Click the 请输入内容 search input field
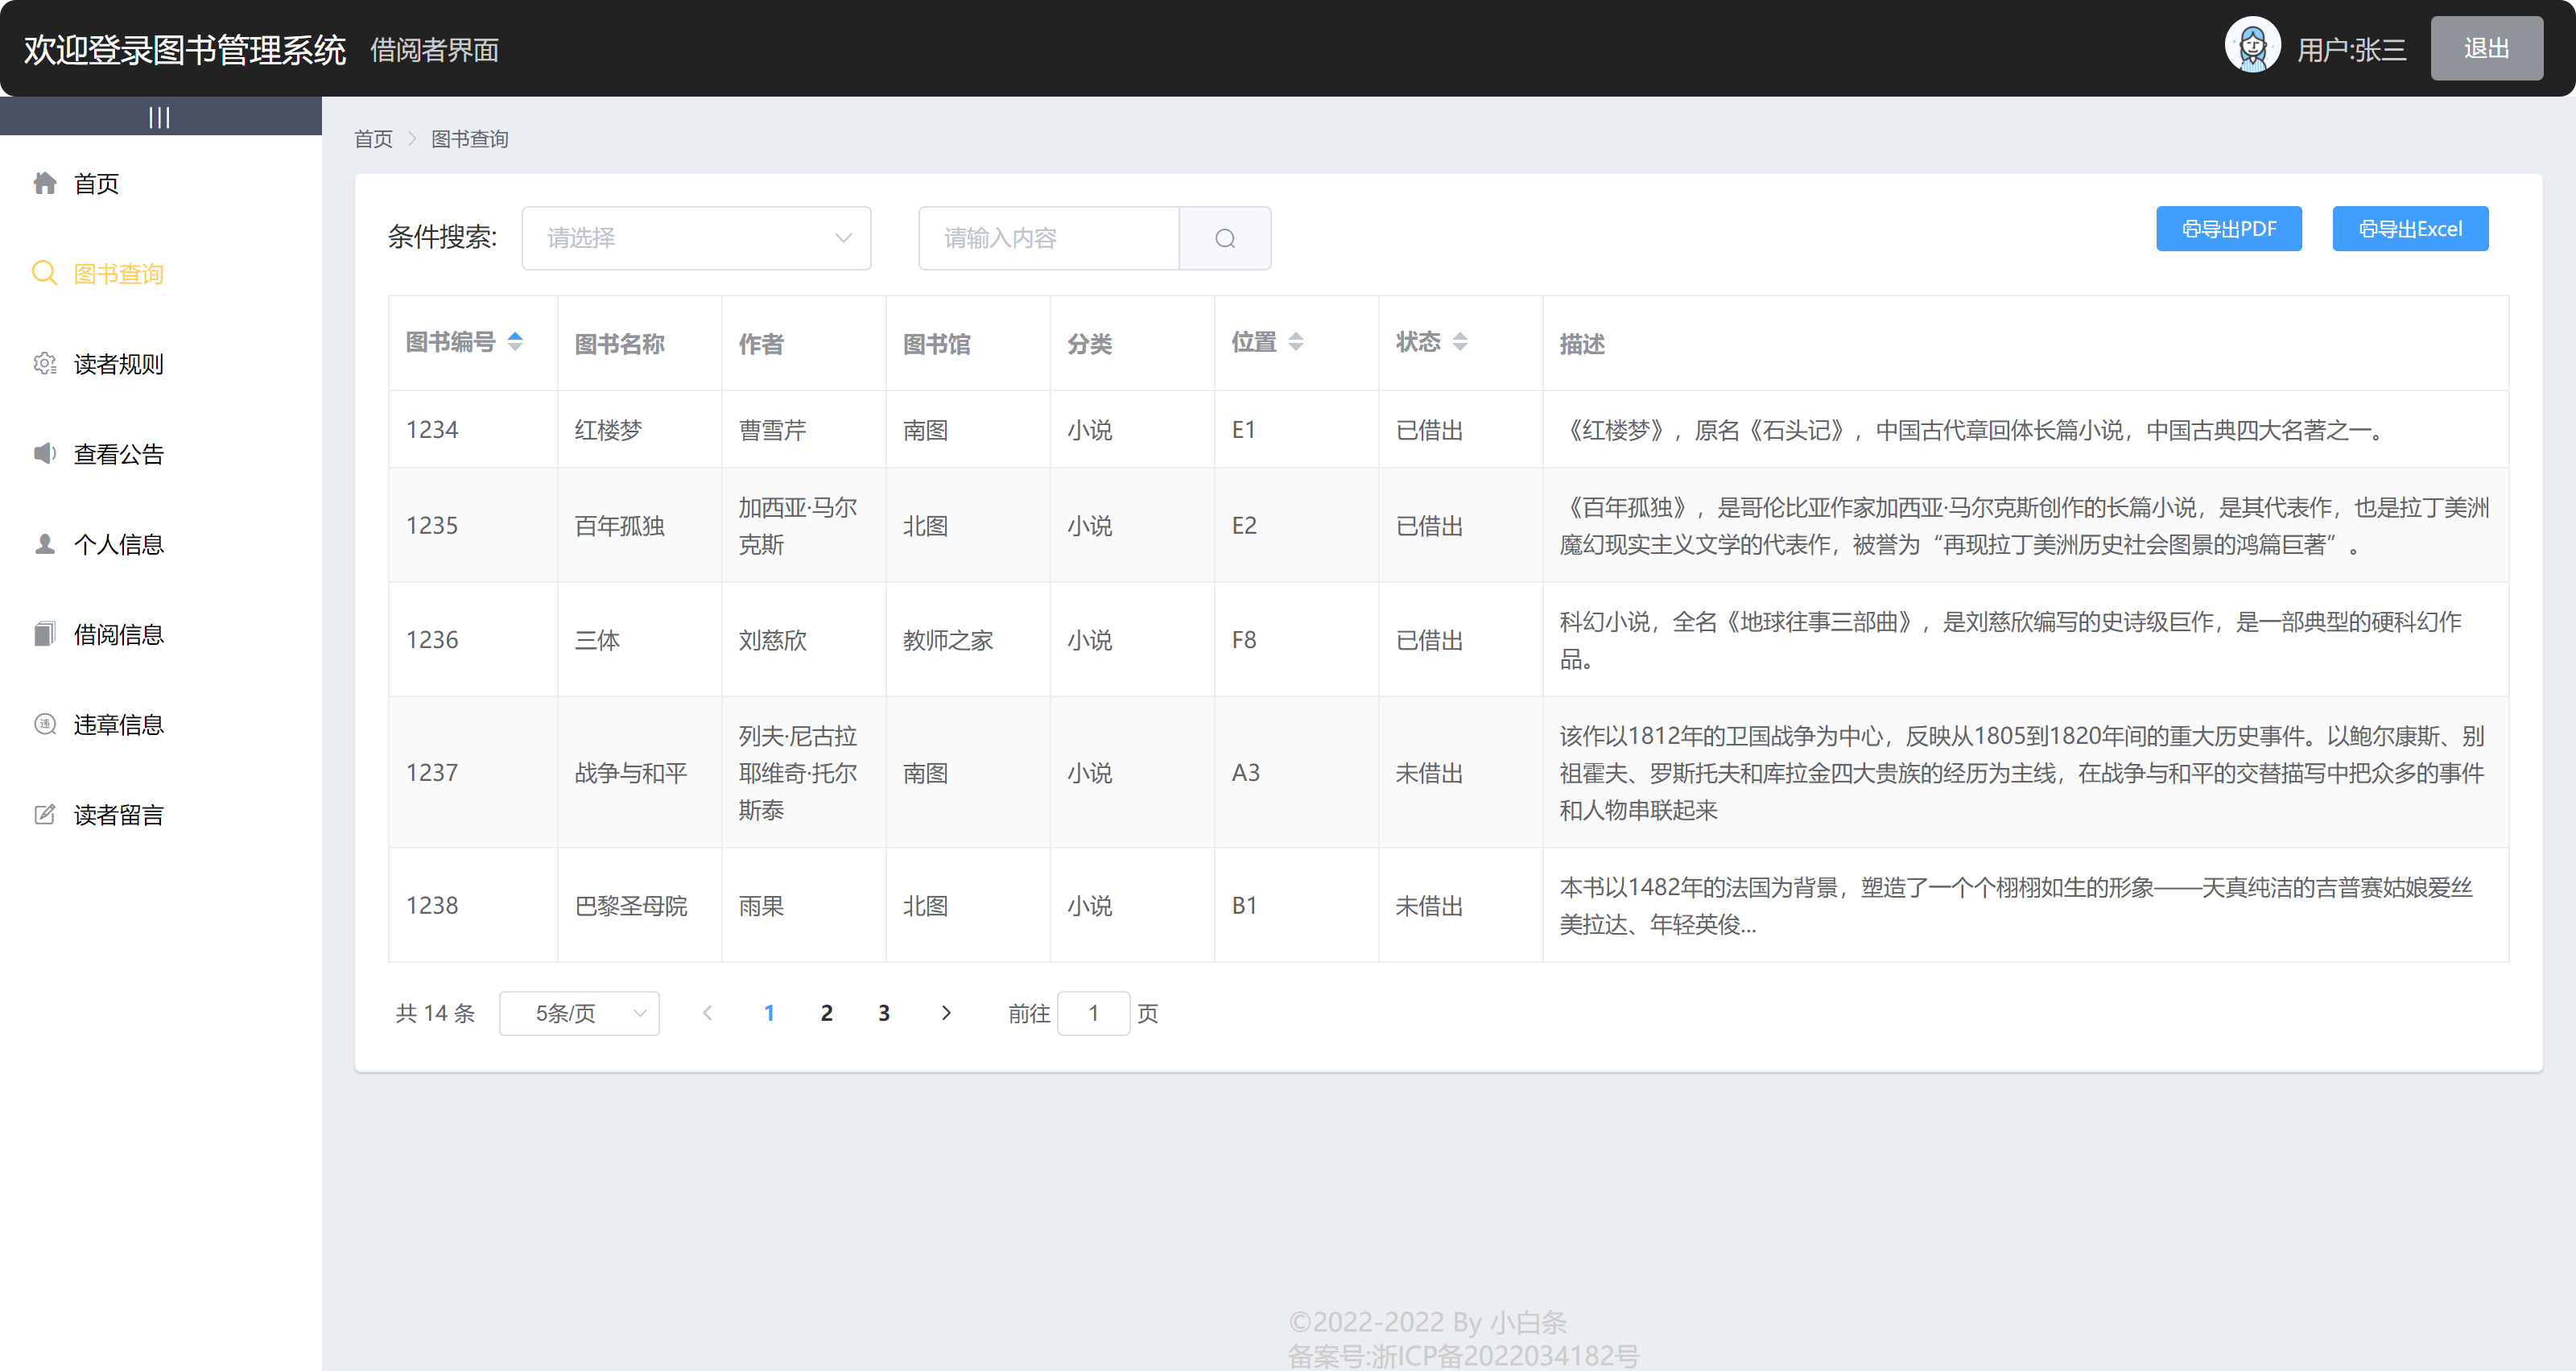This screenshot has width=2576, height=1371. (x=1048, y=238)
